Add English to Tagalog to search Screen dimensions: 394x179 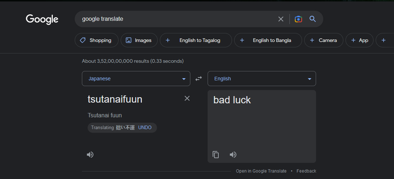[195, 40]
